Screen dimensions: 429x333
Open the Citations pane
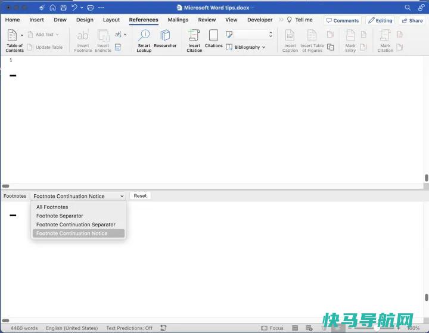[213, 38]
